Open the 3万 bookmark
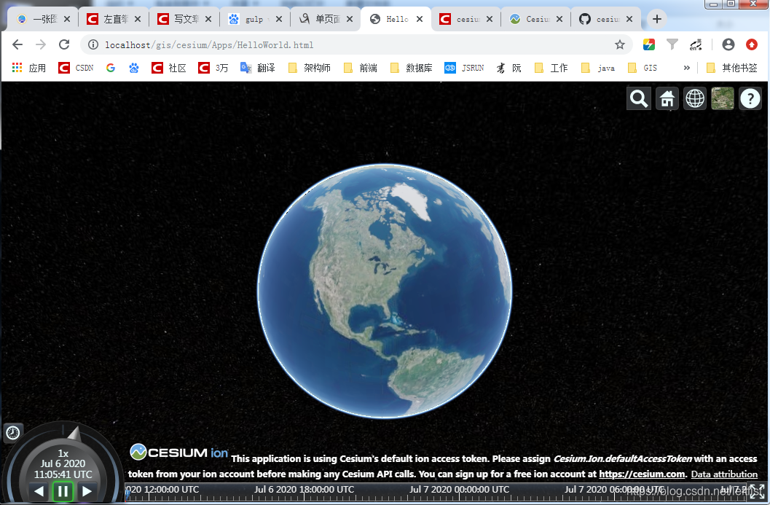Screen dimensions: 770x505 tap(213, 68)
